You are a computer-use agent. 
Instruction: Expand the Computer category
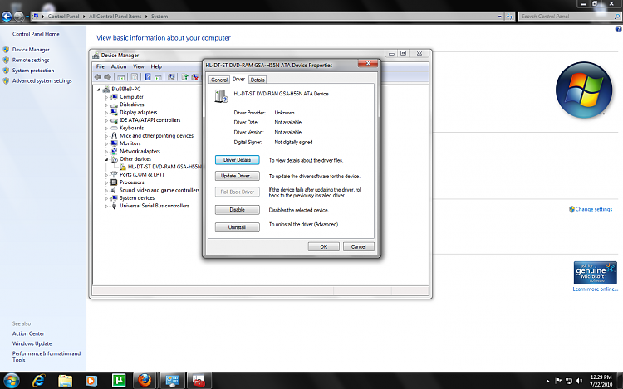click(x=106, y=97)
